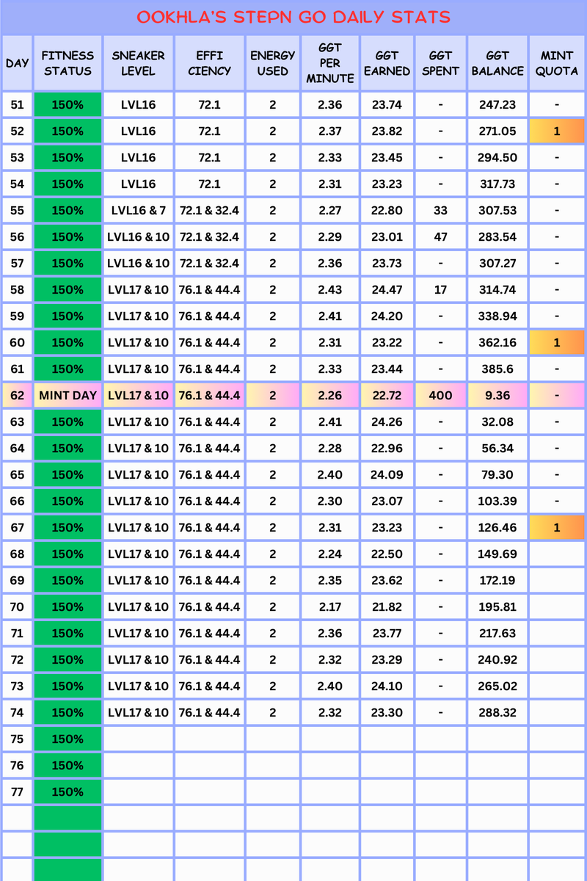Click the 2.17 GGT per minute value
This screenshot has width=587, height=881.
pos(329,607)
